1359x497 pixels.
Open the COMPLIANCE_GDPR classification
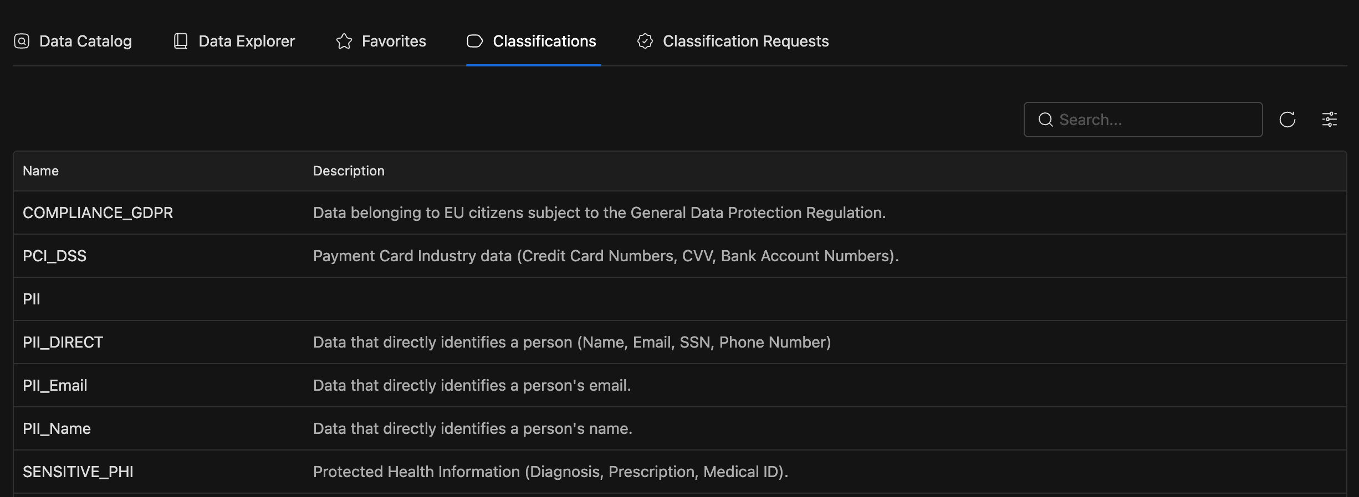[x=98, y=213]
